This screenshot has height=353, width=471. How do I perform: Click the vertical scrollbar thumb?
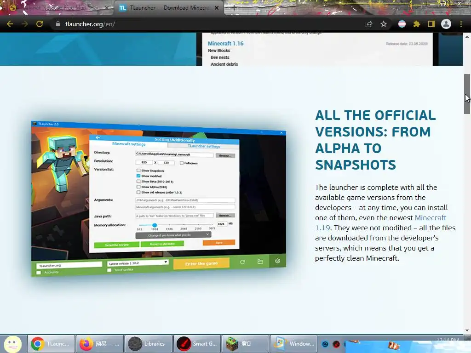tap(467, 94)
